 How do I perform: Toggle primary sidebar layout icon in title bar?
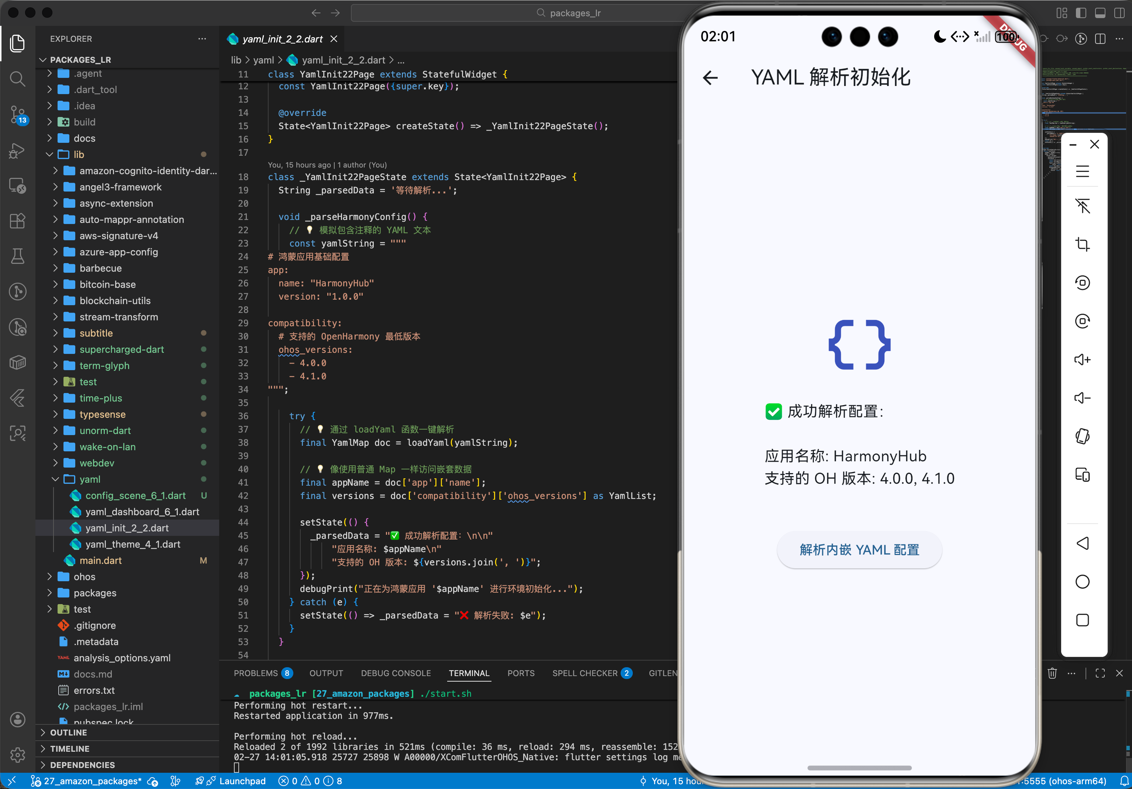tap(1081, 13)
